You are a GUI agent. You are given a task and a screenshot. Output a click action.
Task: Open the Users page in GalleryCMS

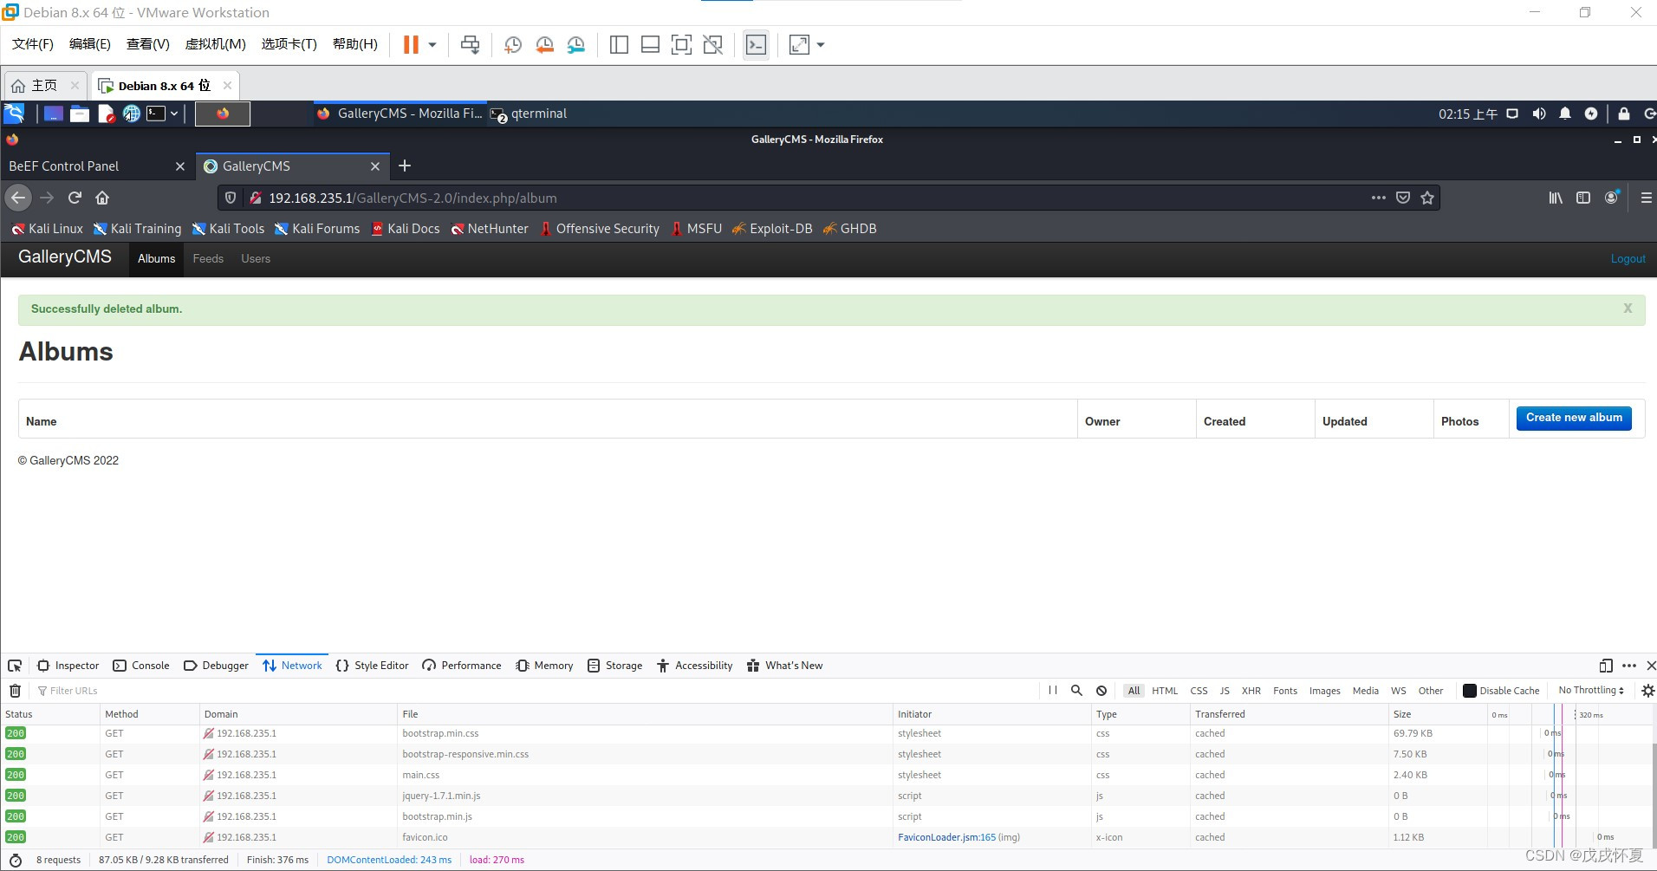pyautogui.click(x=256, y=258)
